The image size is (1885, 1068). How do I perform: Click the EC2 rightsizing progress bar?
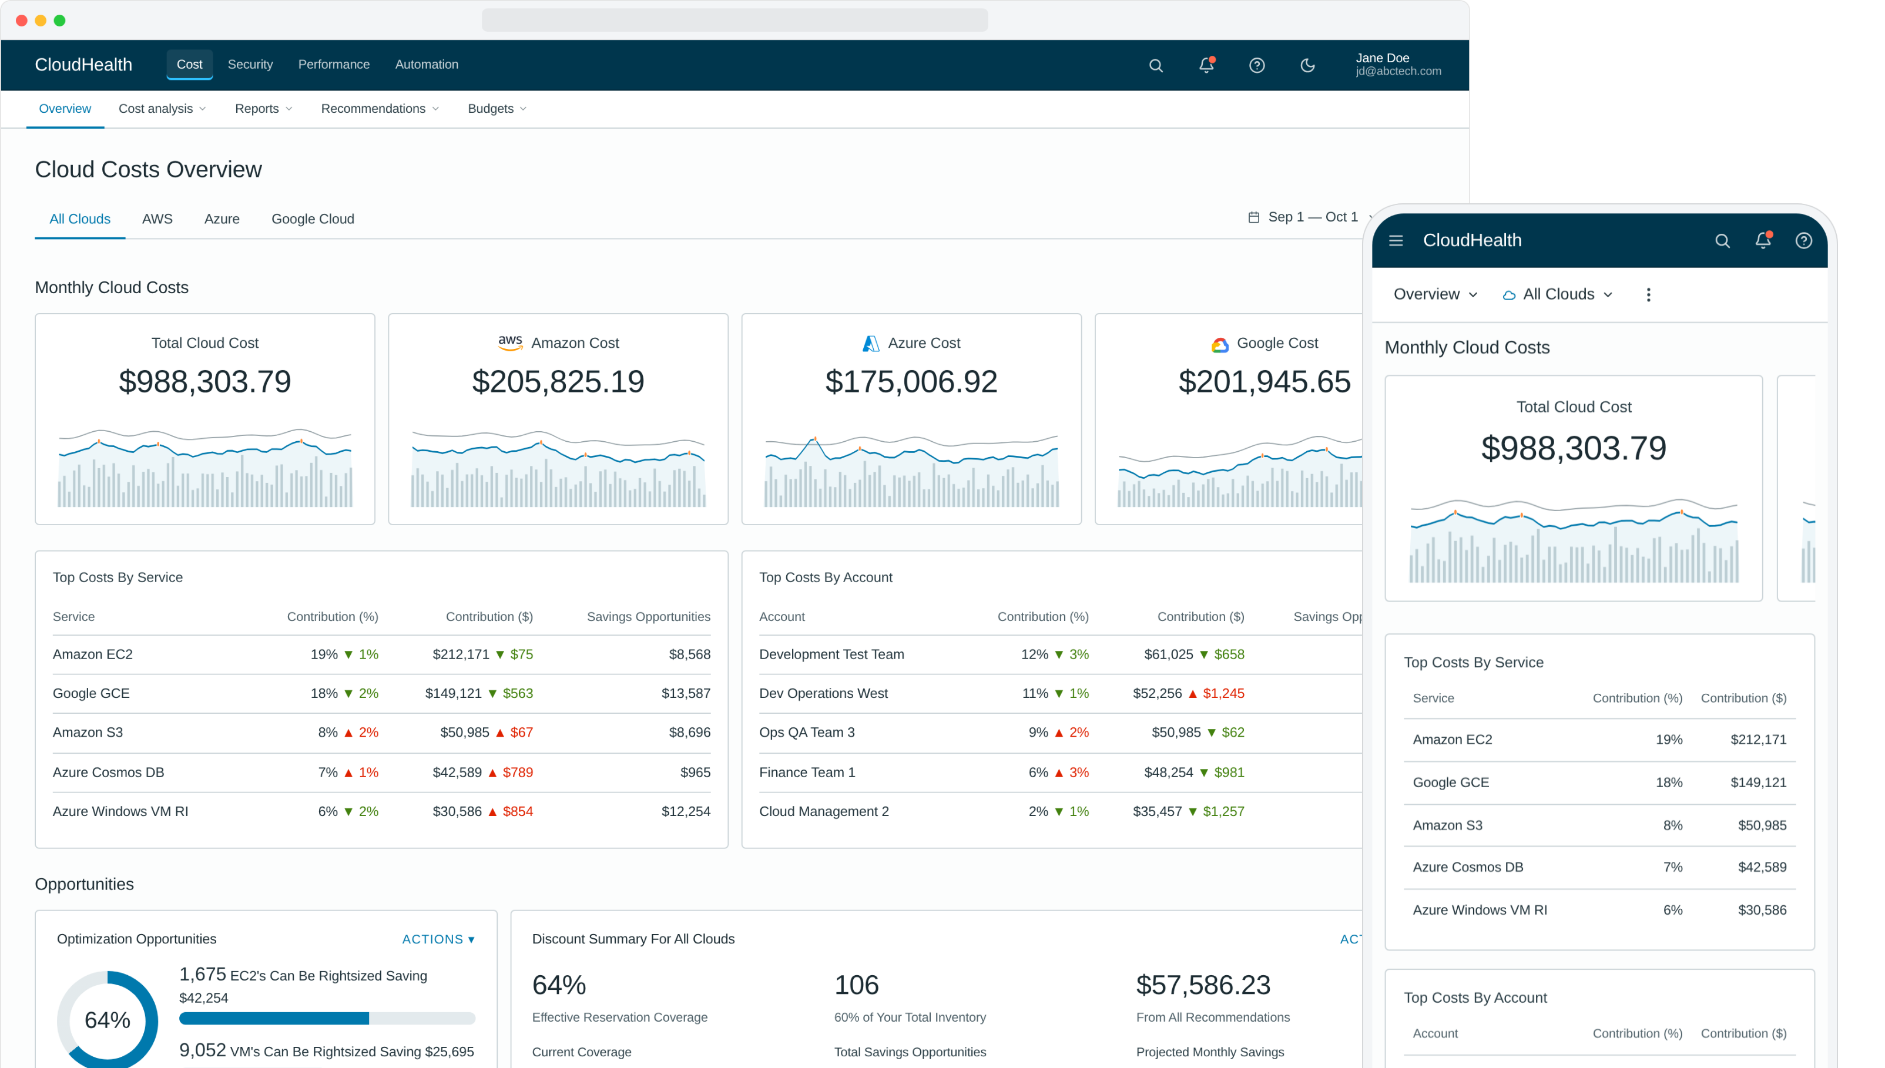point(327,1018)
